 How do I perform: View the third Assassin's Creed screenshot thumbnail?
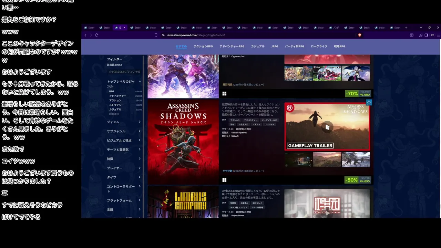tap(356, 159)
